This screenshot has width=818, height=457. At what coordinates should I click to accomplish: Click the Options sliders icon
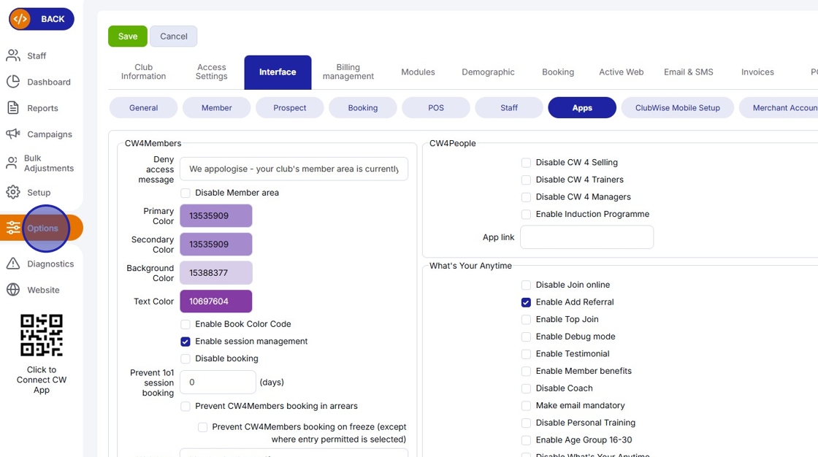point(13,228)
